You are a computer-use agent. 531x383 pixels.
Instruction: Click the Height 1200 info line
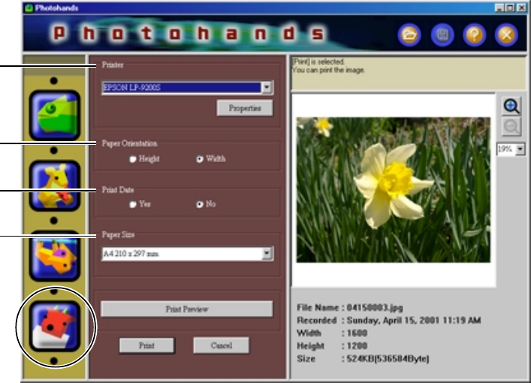332,345
